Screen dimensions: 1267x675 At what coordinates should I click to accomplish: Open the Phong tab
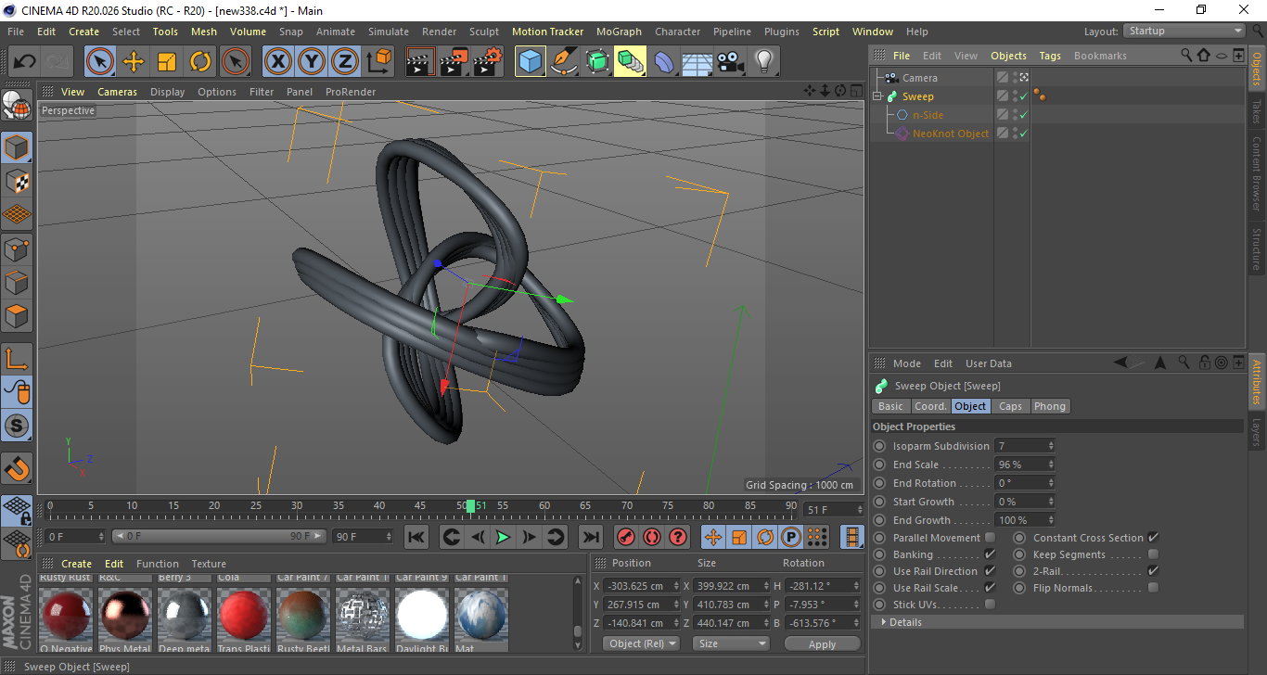click(1050, 406)
